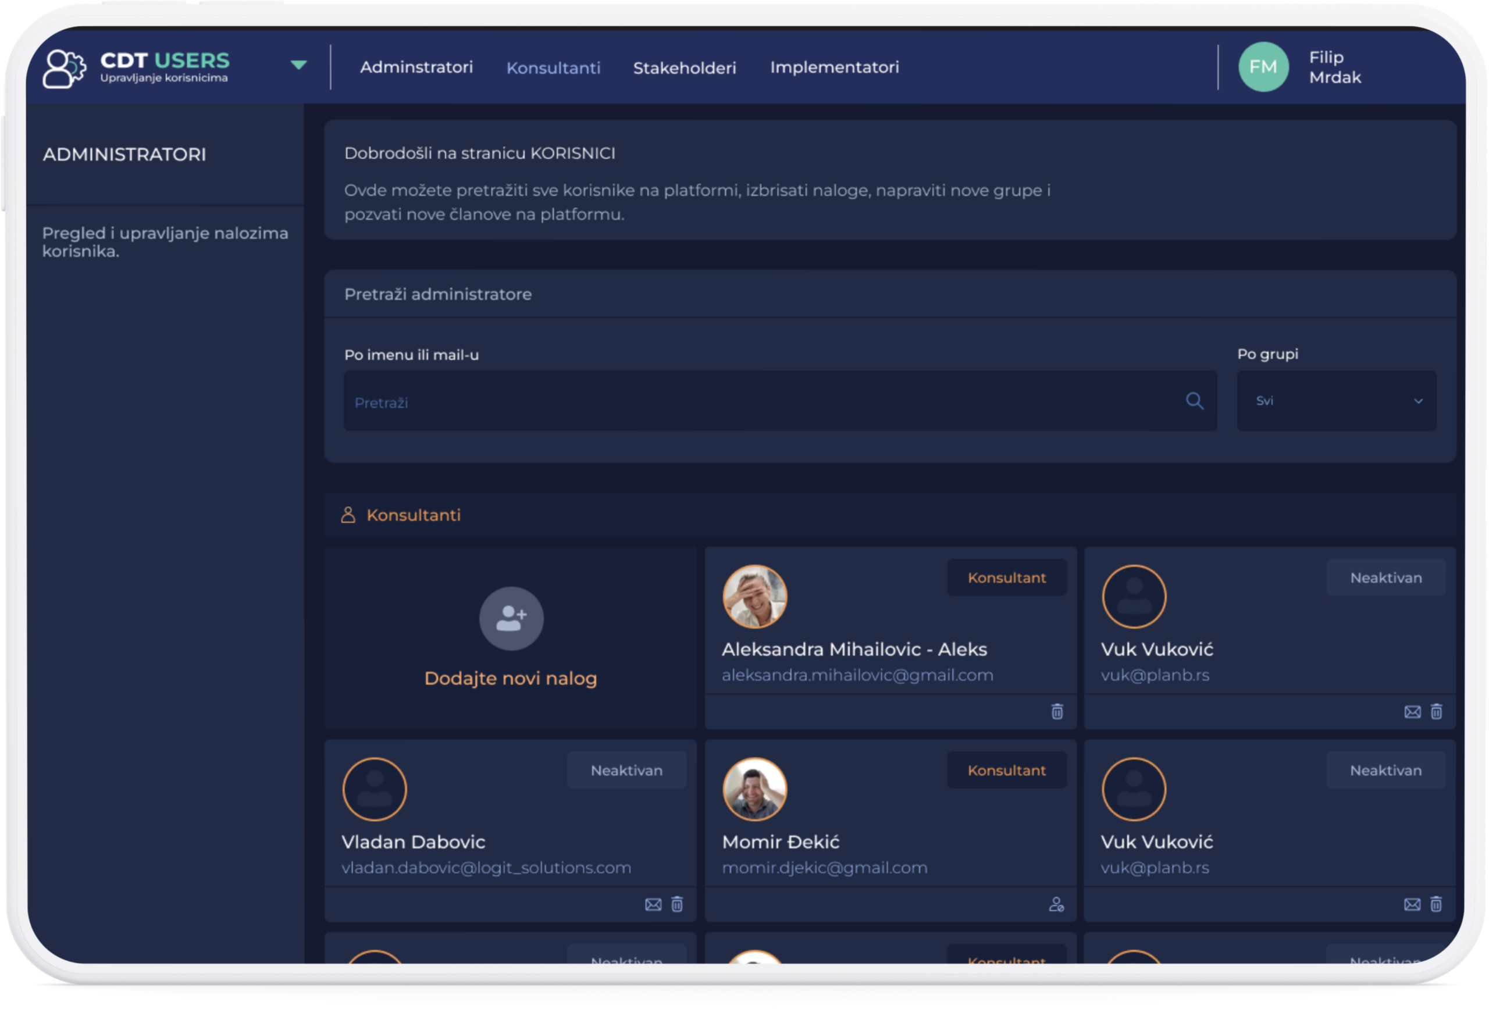Click trash icon on Vladan Dabovic card

coord(676,904)
